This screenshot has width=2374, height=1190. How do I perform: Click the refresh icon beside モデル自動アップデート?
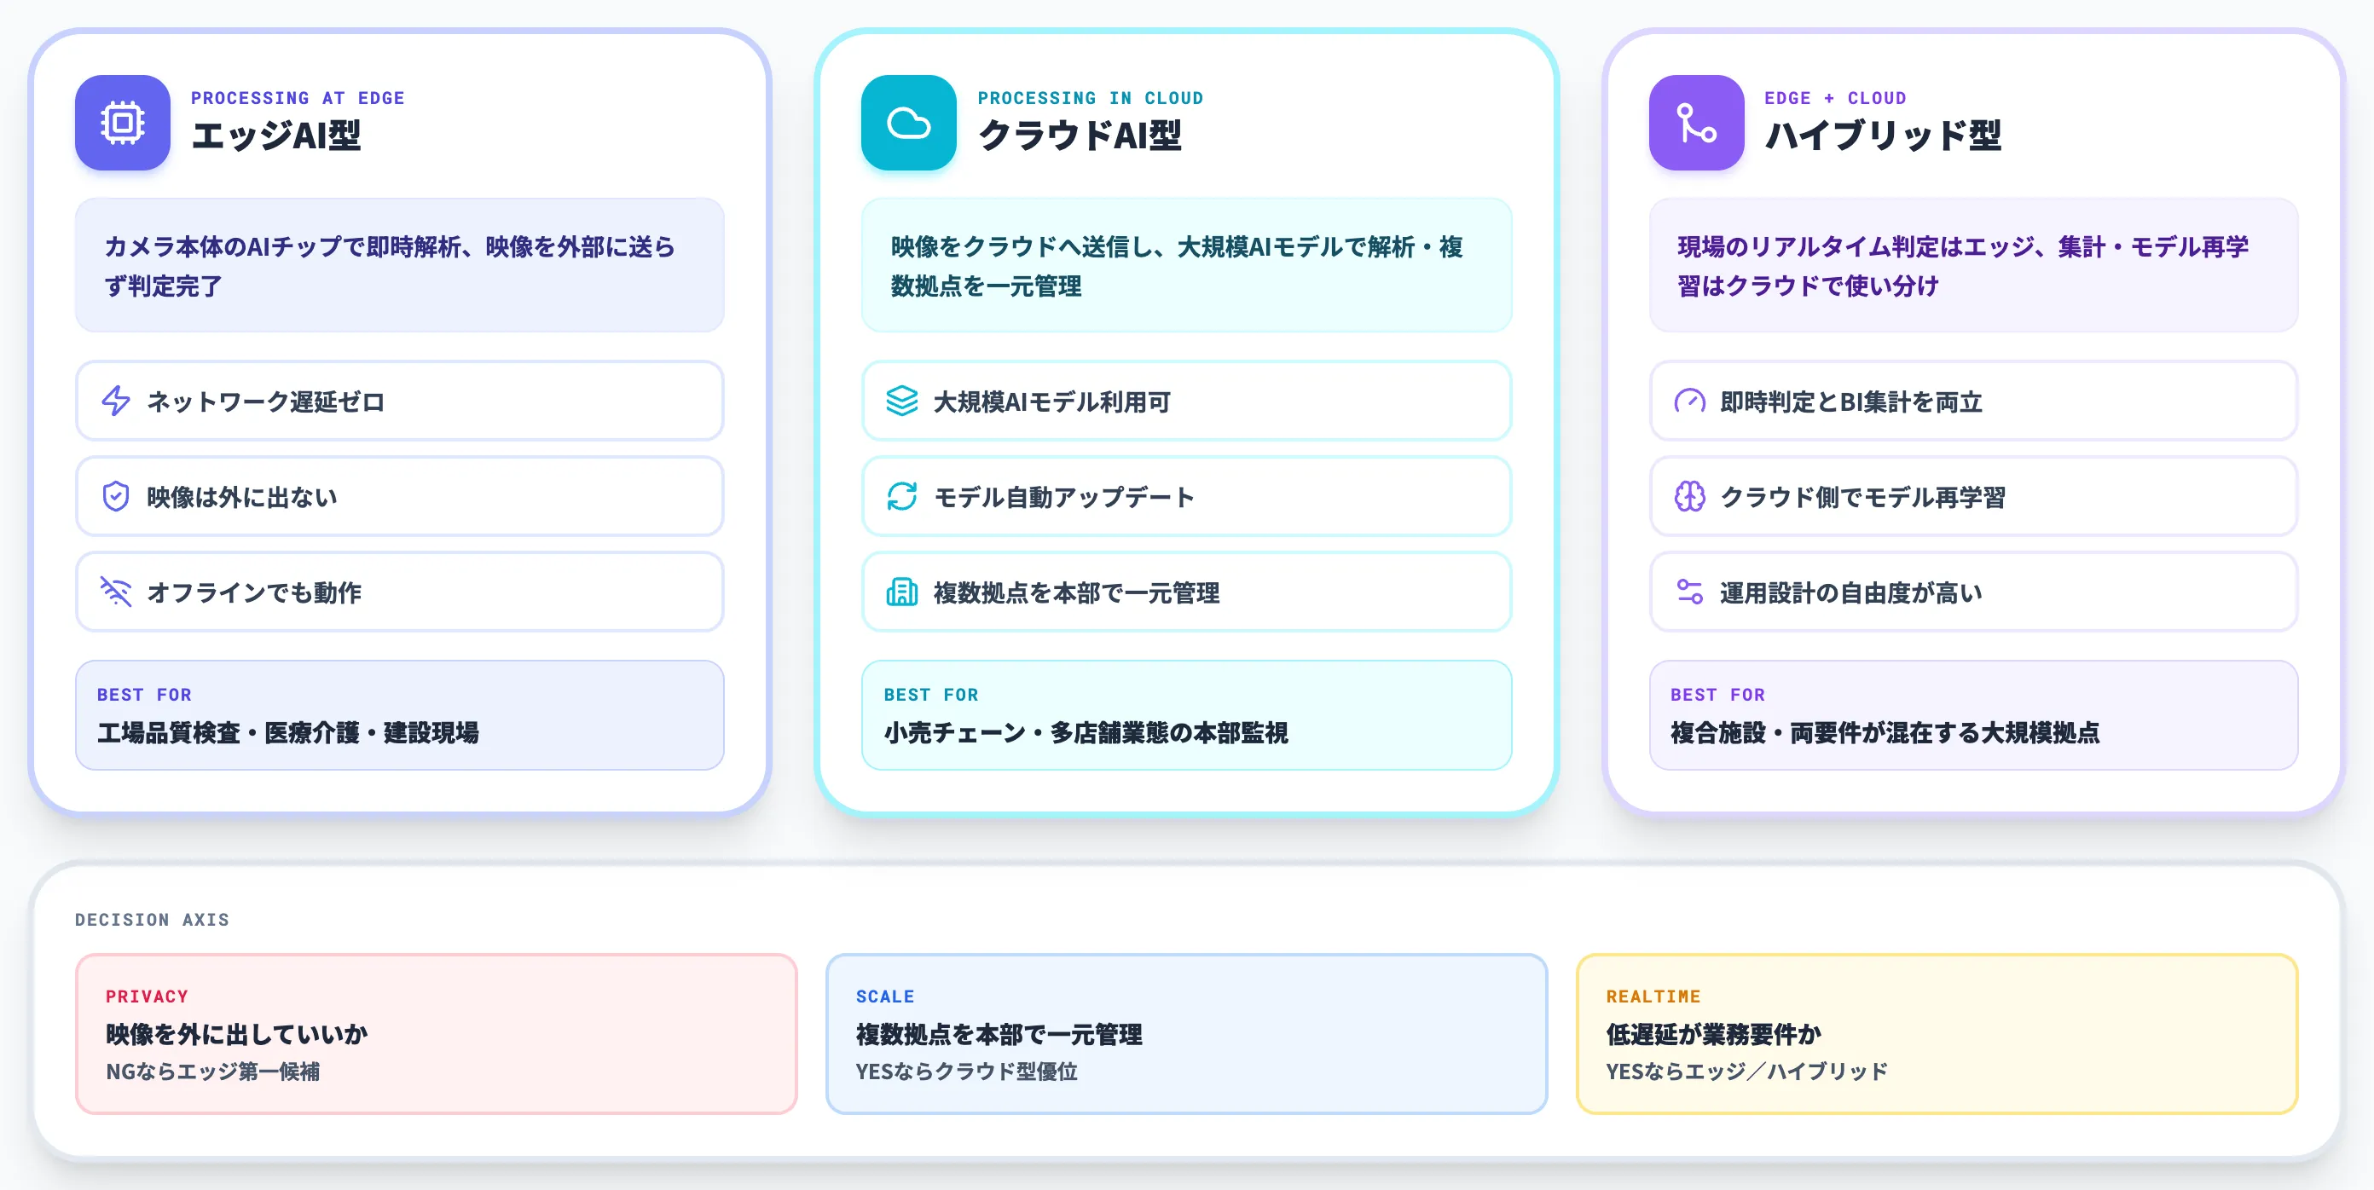point(902,496)
